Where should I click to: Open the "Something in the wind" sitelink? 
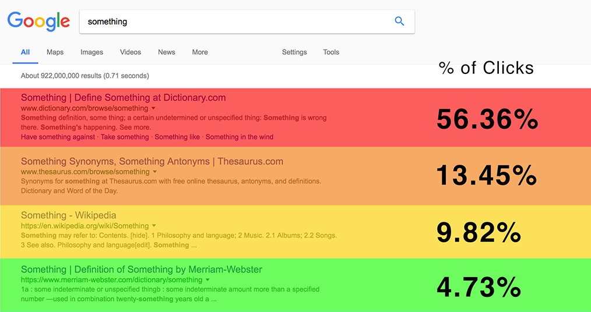tap(240, 137)
